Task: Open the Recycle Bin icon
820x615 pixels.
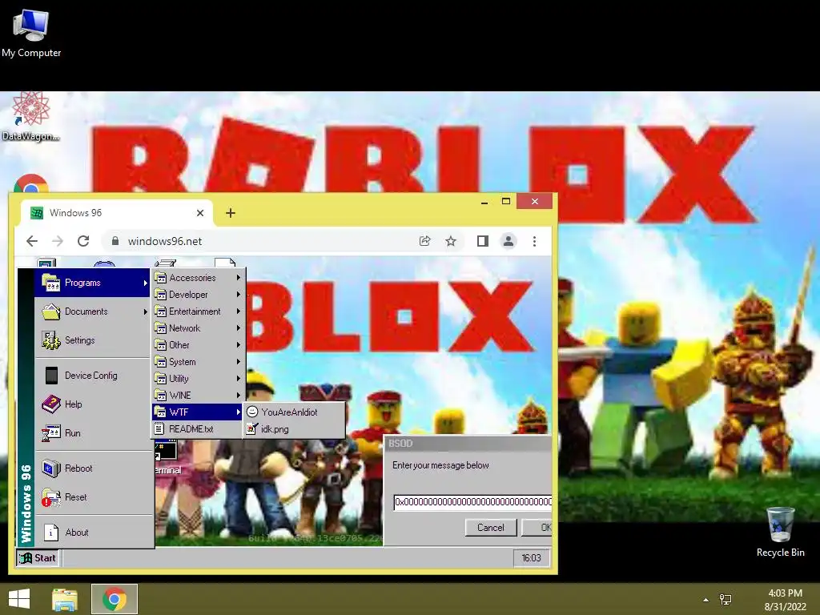Action: tap(780, 533)
